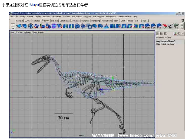Click the first blue plane shelf icon

click(x=19, y=26)
